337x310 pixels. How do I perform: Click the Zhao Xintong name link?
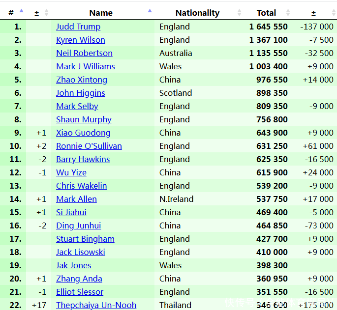pos(81,80)
